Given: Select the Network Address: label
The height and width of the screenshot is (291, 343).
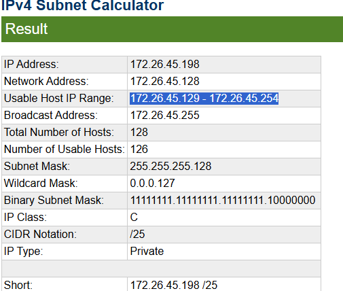Looking at the screenshot, I should (46, 81).
